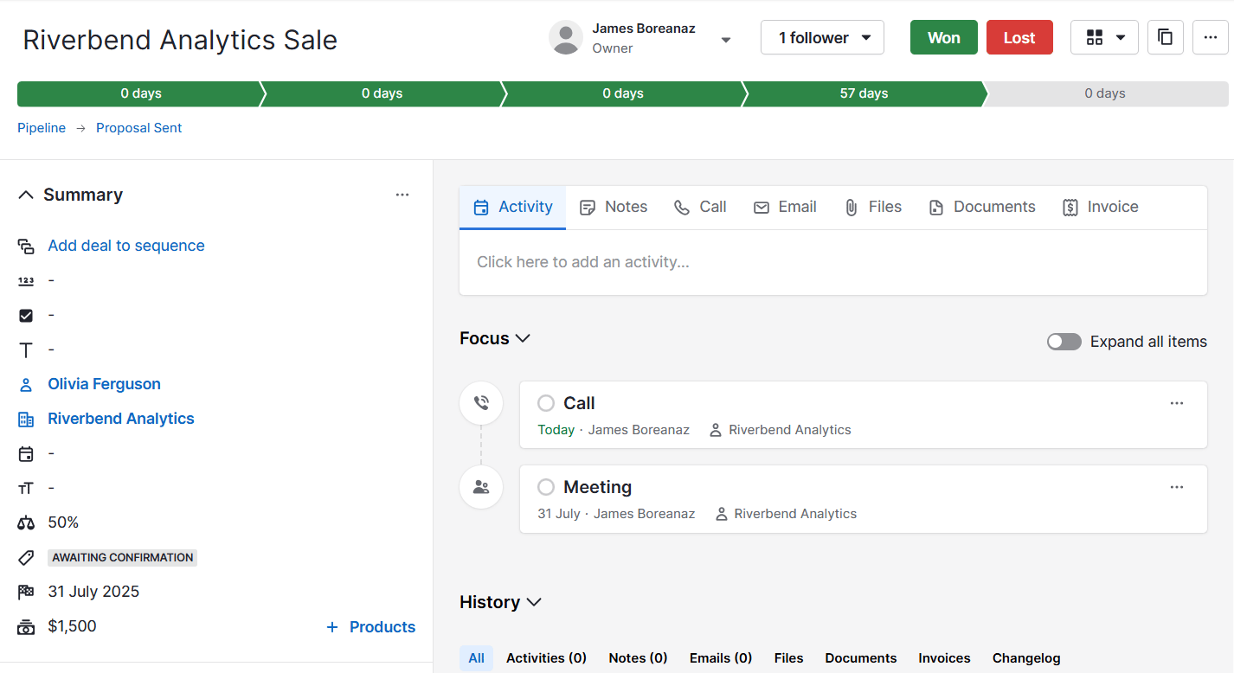Click the sequence icon in Summary

point(26,247)
